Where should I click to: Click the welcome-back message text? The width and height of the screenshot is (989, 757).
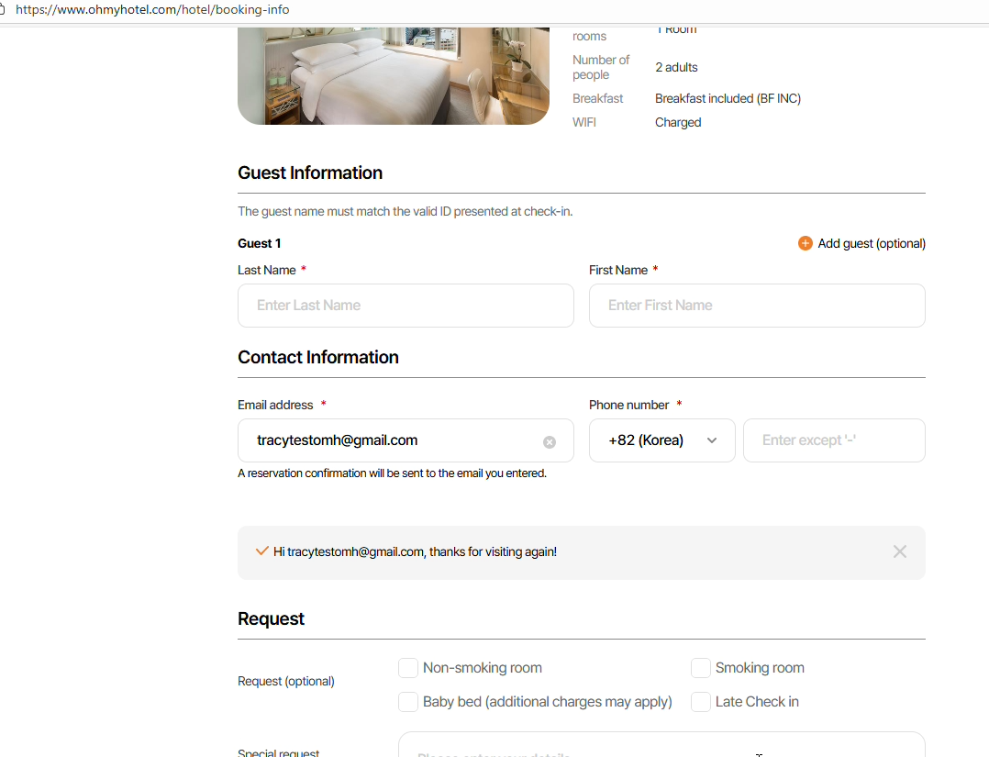click(x=415, y=551)
